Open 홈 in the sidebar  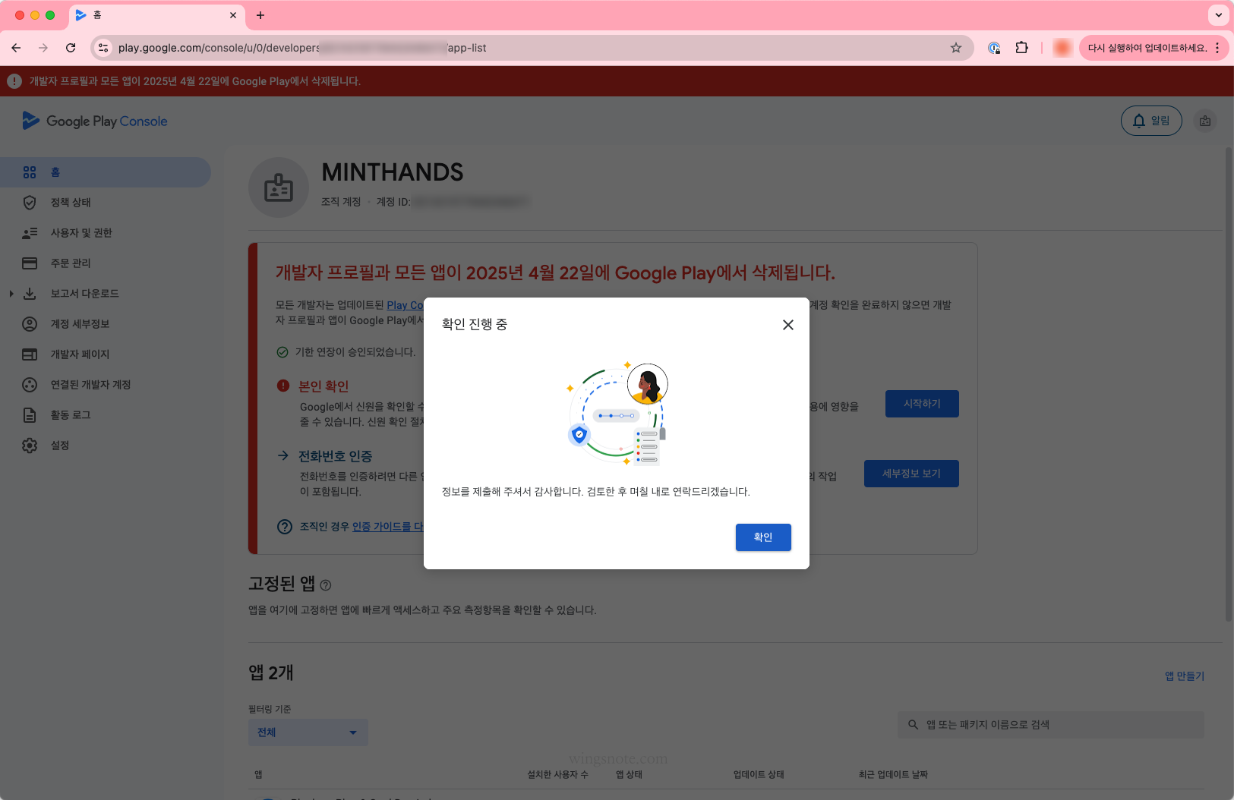[106, 172]
